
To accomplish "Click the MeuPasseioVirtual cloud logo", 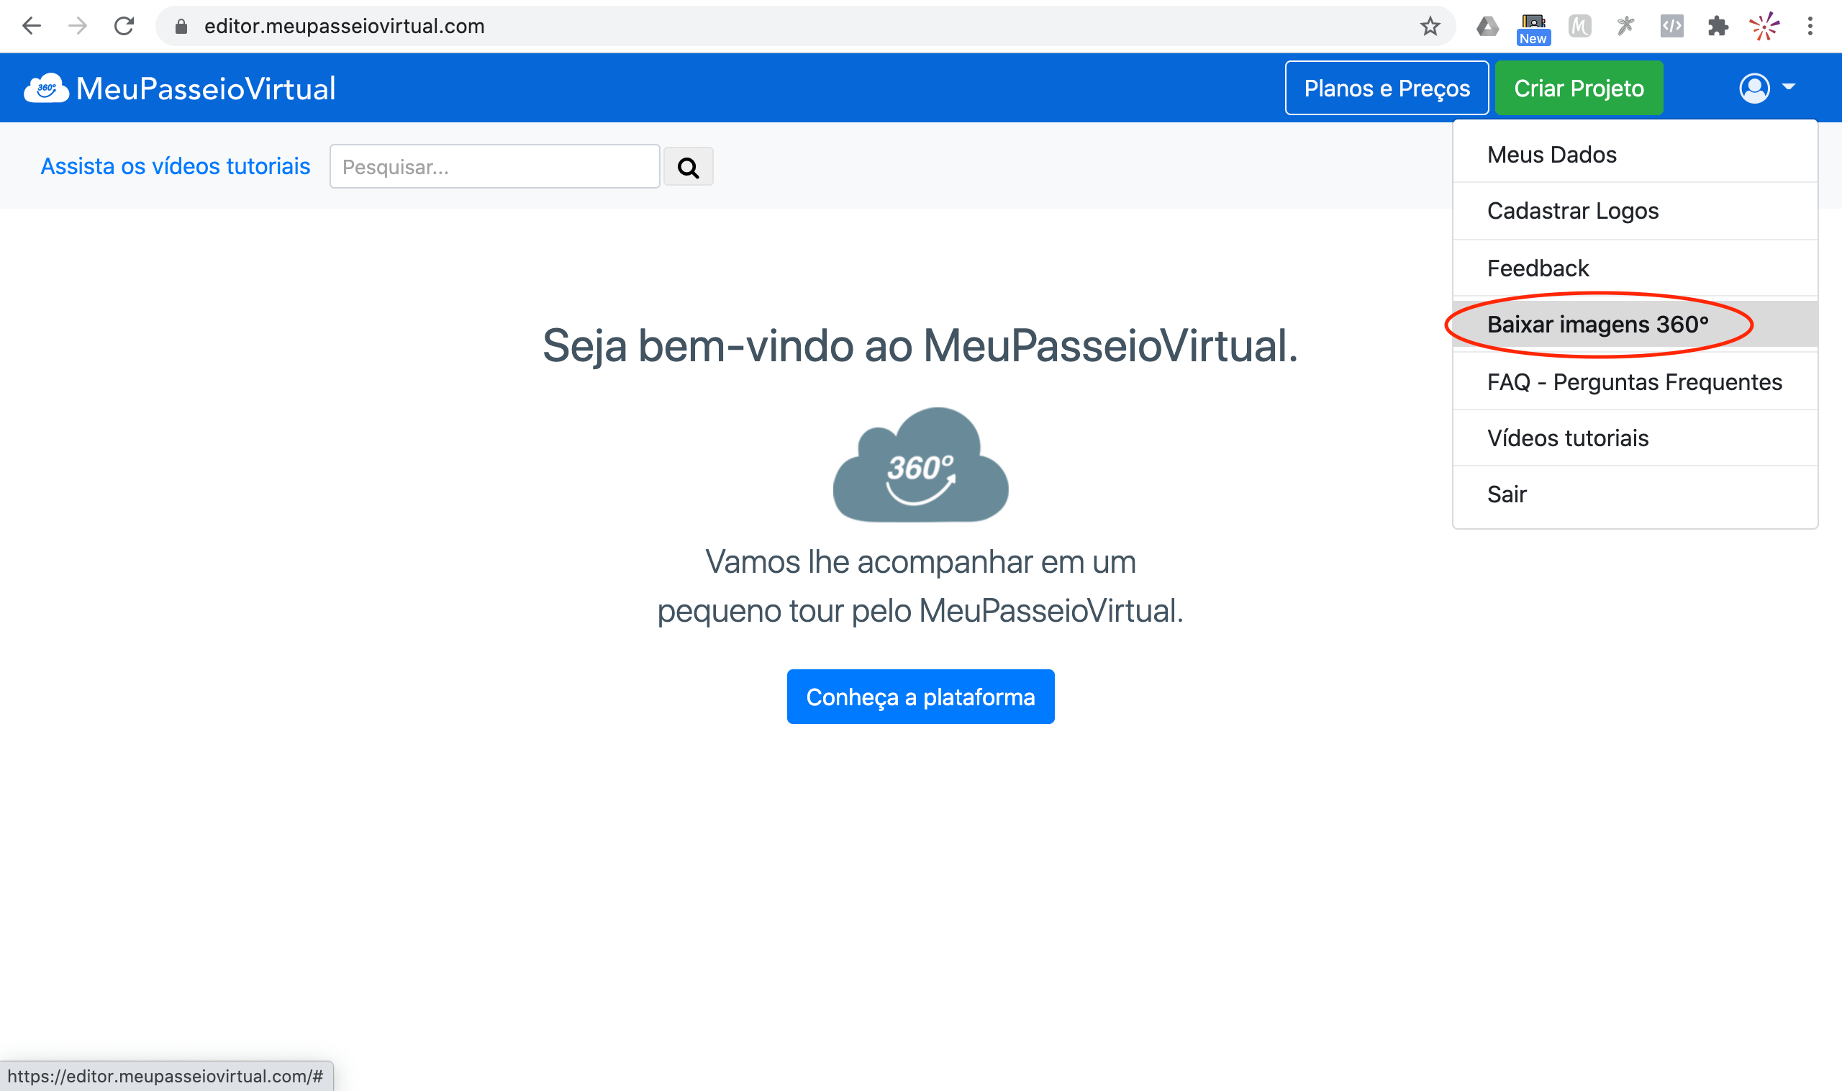I will [46, 89].
